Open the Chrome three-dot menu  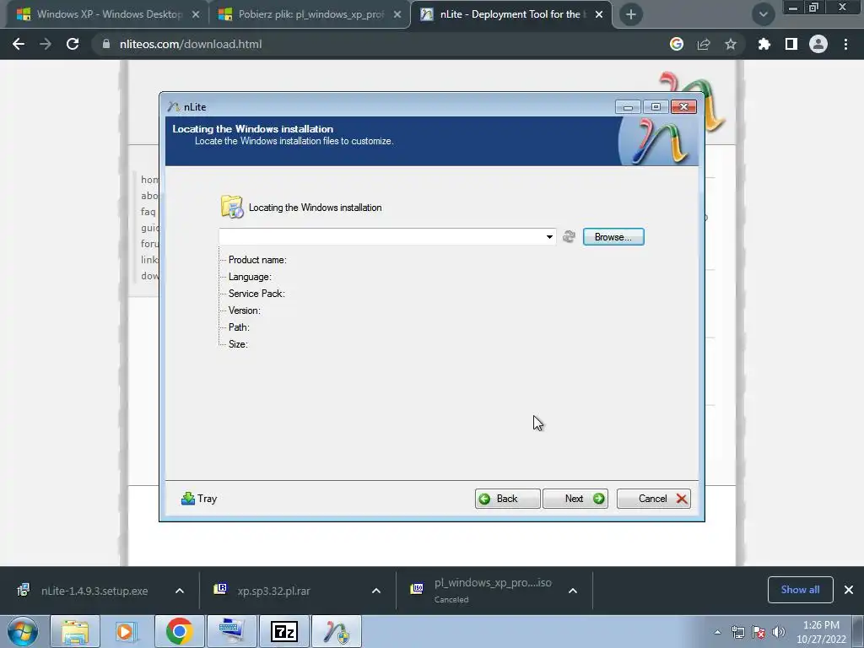845,44
